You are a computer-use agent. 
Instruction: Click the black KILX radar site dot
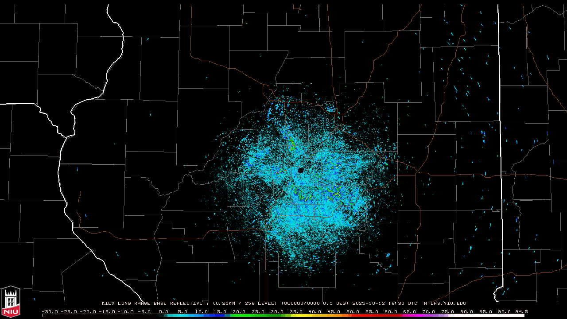(301, 170)
